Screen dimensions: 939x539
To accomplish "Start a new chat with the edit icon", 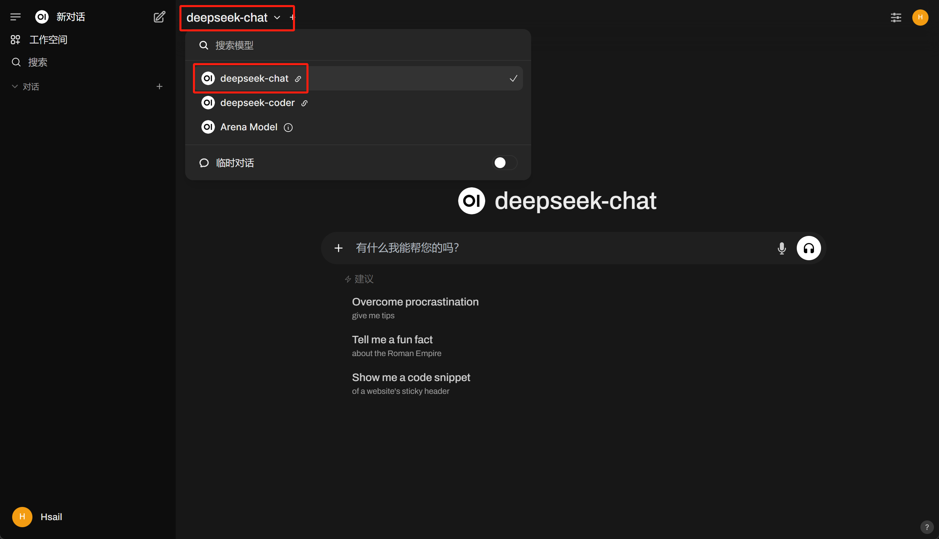I will tap(159, 17).
